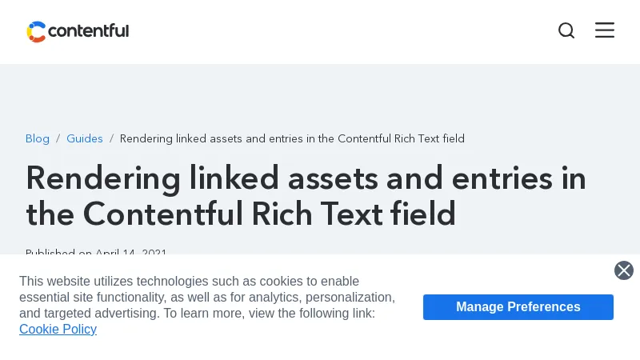The width and height of the screenshot is (640, 360).
Task: Go to Blog via breadcrumb
Action: tap(38, 138)
